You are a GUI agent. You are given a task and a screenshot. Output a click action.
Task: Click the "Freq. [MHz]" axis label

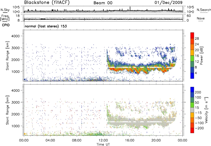tap(5, 18)
